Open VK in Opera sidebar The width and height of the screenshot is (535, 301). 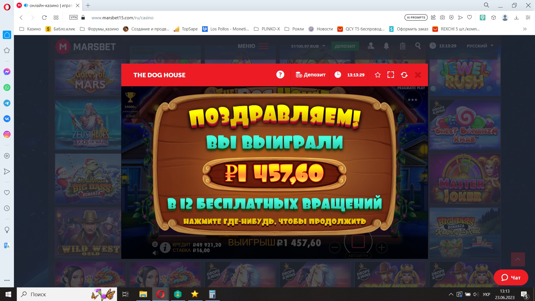tap(7, 119)
